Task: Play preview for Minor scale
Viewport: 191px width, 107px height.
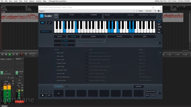Action: (85, 56)
